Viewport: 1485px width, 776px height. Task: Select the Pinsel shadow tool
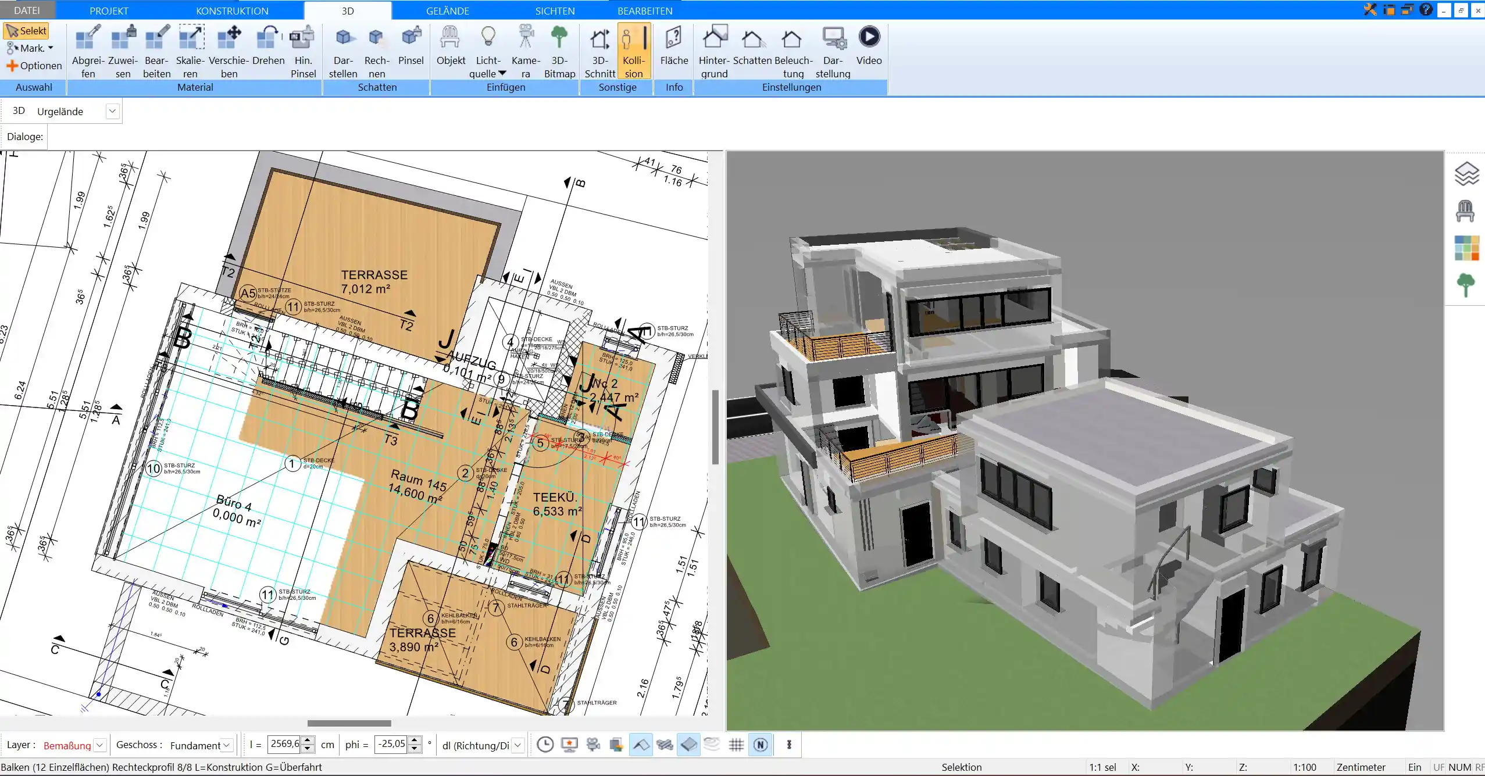[411, 45]
